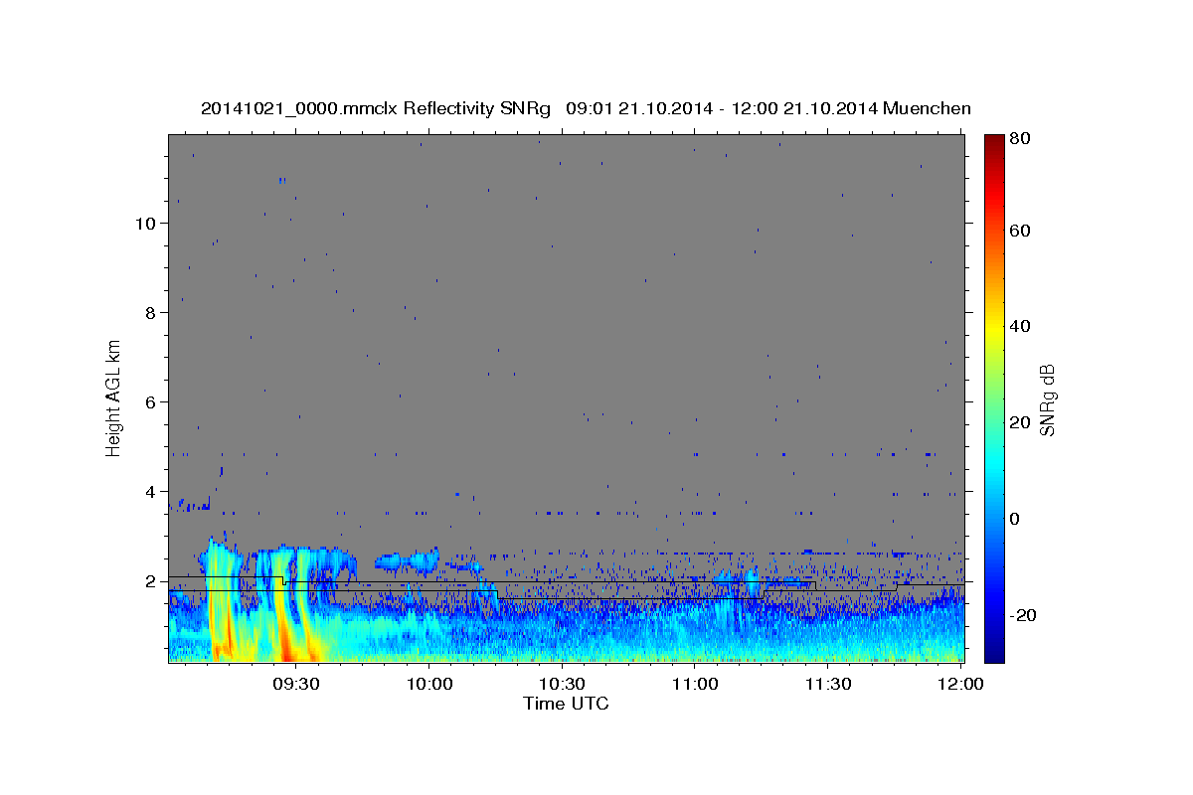1193x795 pixels.
Task: Click the colorbar value 60
Action: click(1019, 231)
